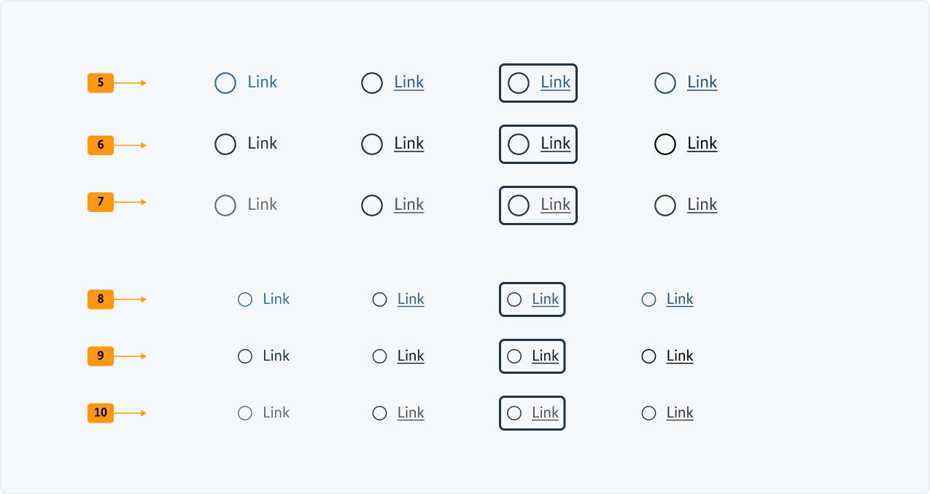Click the orange marker badge labeled 8
The height and width of the screenshot is (494, 930).
(x=100, y=299)
